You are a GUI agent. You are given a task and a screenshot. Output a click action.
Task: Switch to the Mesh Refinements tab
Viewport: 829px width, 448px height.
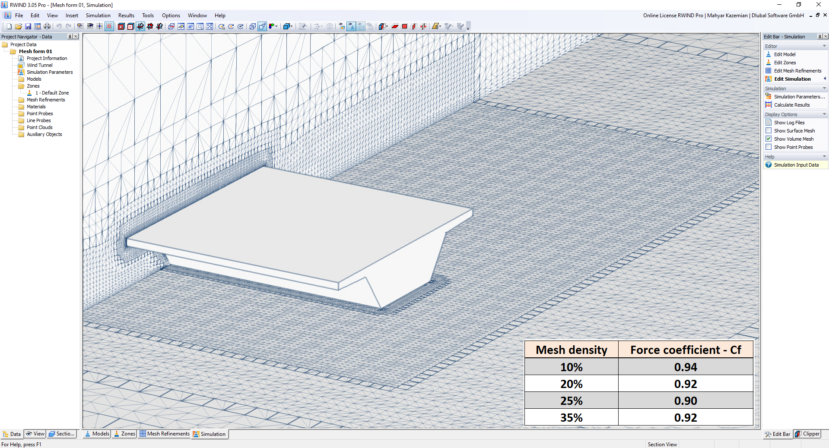[x=164, y=434]
